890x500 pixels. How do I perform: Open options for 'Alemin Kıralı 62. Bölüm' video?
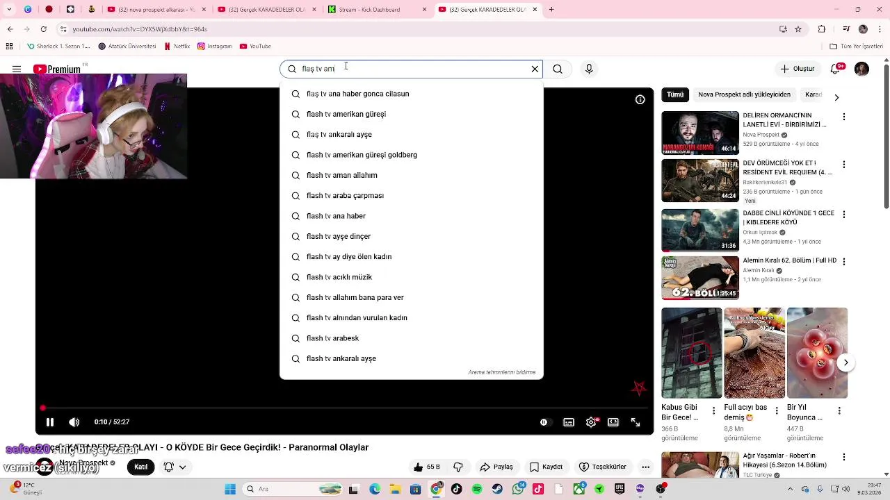click(x=844, y=261)
